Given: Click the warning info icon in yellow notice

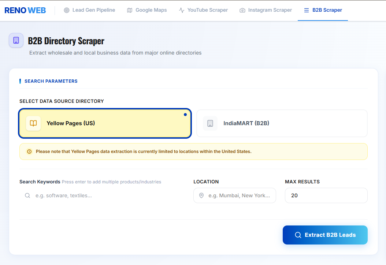Looking at the screenshot, I should click(29, 151).
